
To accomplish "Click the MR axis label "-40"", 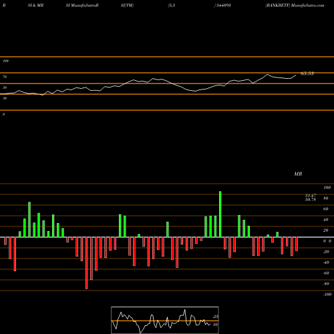I will coord(326,263).
